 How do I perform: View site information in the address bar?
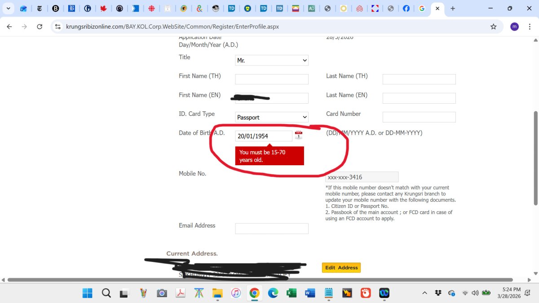point(57,26)
